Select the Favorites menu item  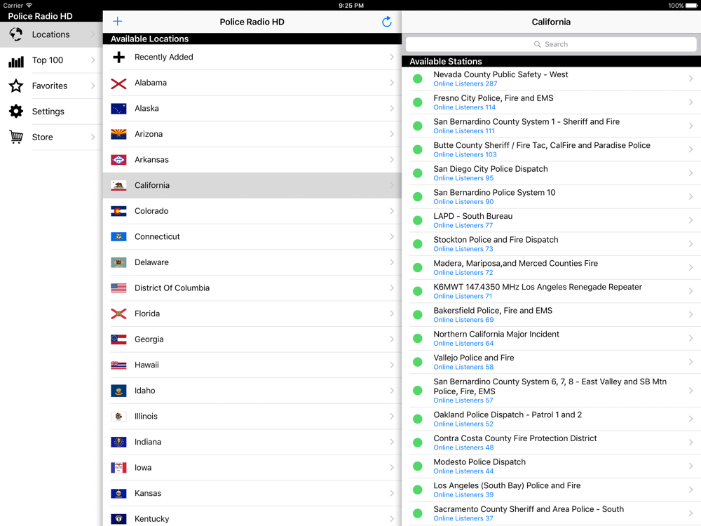(x=51, y=86)
